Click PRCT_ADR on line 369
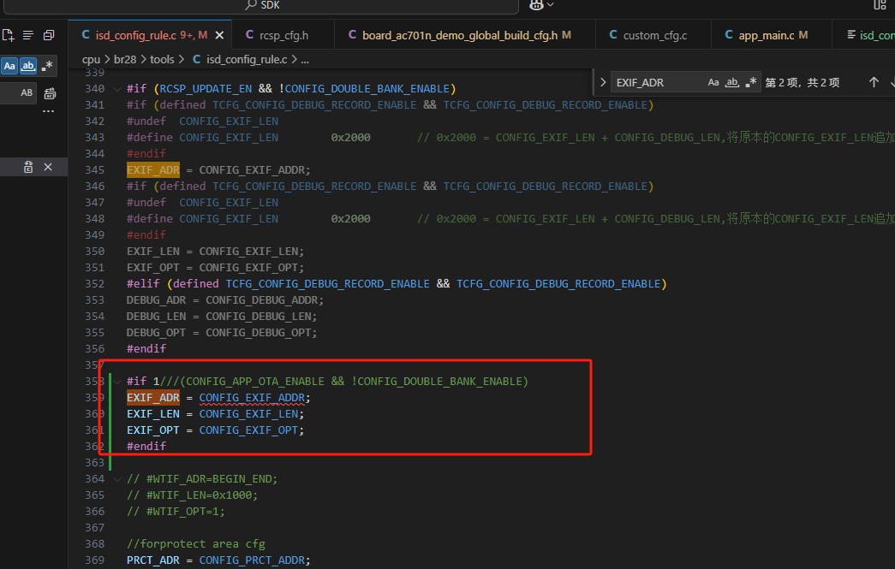The height and width of the screenshot is (569, 895). pyautogui.click(x=153, y=560)
